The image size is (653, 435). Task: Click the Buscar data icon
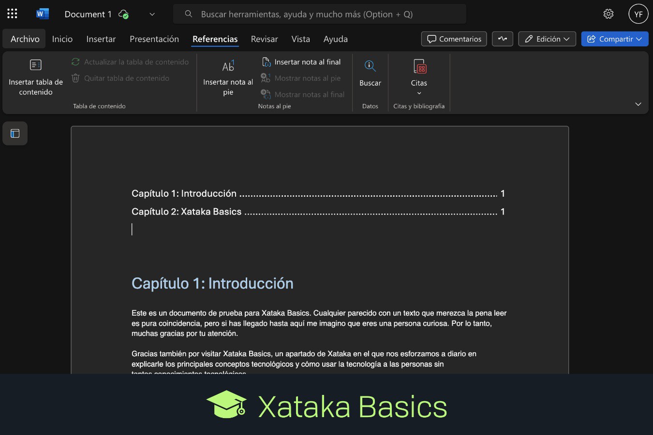coord(370,66)
